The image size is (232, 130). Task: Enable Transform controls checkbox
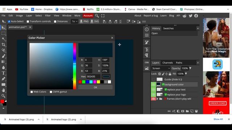coord(28,22)
